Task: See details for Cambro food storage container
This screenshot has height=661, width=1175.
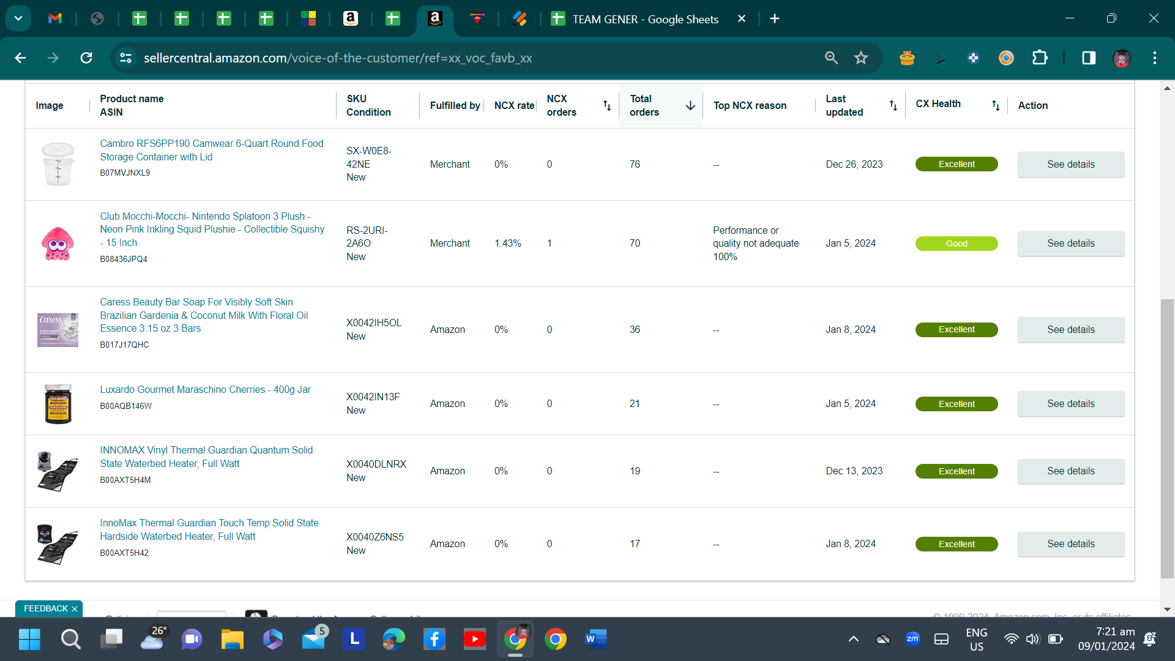Action: [1070, 165]
